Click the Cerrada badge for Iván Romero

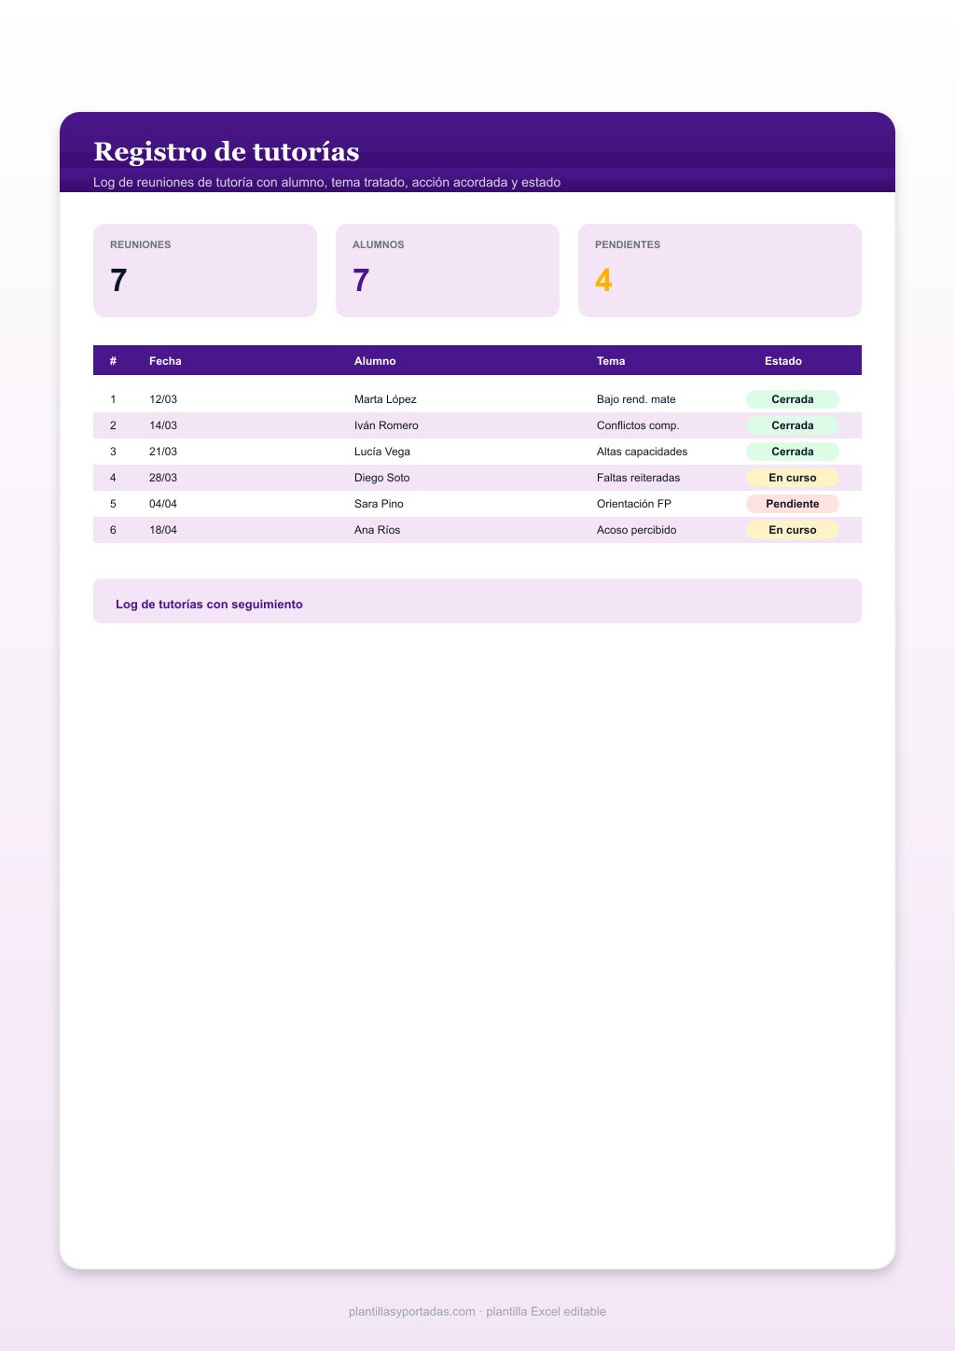pos(793,425)
